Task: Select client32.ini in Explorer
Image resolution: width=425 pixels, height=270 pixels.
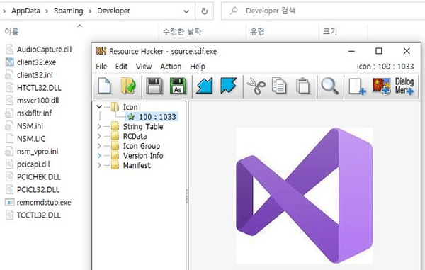Action: tap(29, 75)
